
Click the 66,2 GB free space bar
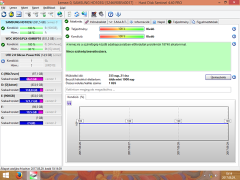point(31,79)
